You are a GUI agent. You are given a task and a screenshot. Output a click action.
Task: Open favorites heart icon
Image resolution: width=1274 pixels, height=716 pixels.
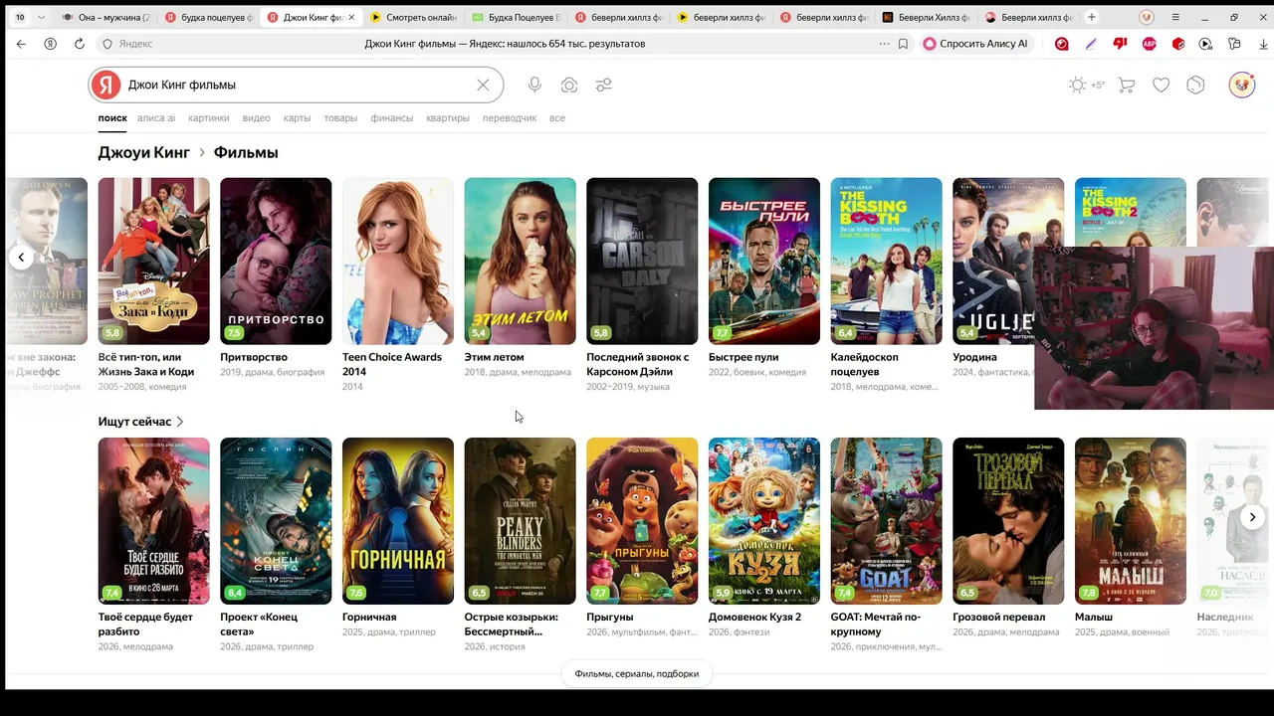pyautogui.click(x=1162, y=86)
